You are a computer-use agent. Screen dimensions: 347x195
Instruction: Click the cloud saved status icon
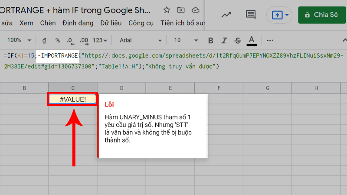point(196,10)
